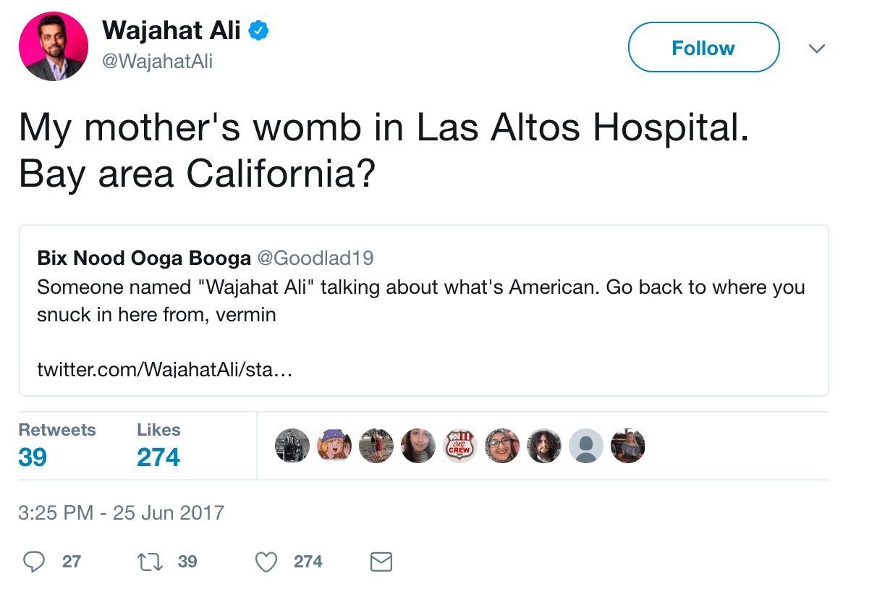877x592 pixels.
Task: Select the retweet arrows icon
Action: coord(149,562)
